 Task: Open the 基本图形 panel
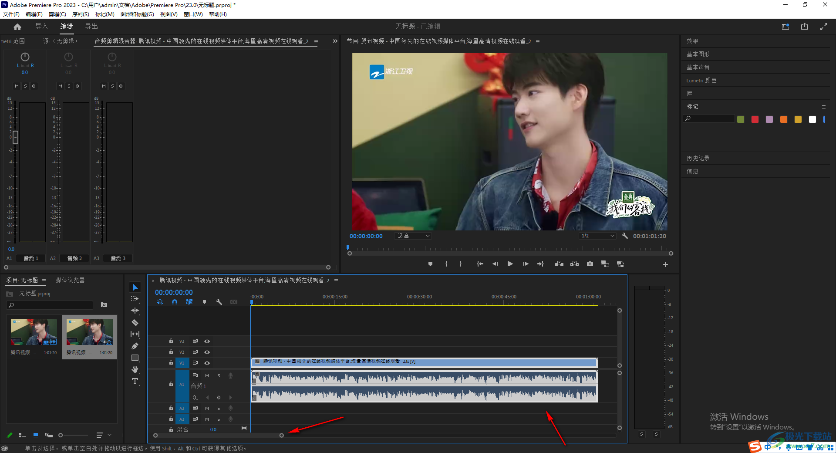click(698, 54)
